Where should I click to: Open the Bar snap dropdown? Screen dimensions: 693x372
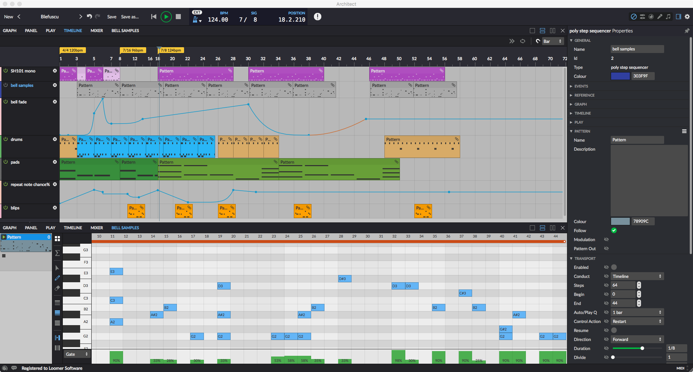553,41
